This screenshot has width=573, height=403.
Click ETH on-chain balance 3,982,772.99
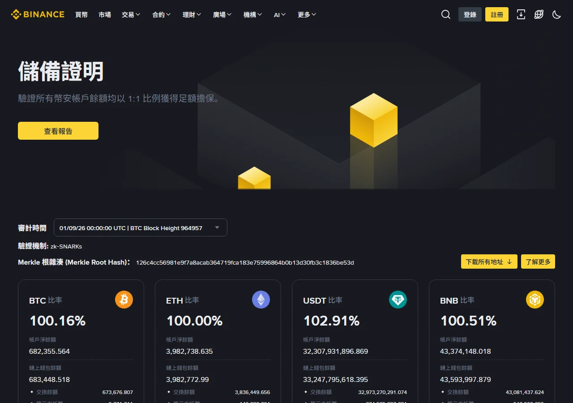click(188, 379)
